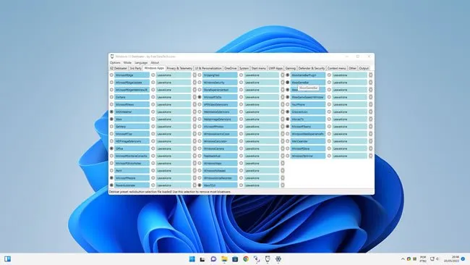This screenshot has height=265, width=470.
Task: Open the Options menu
Action: [115, 63]
